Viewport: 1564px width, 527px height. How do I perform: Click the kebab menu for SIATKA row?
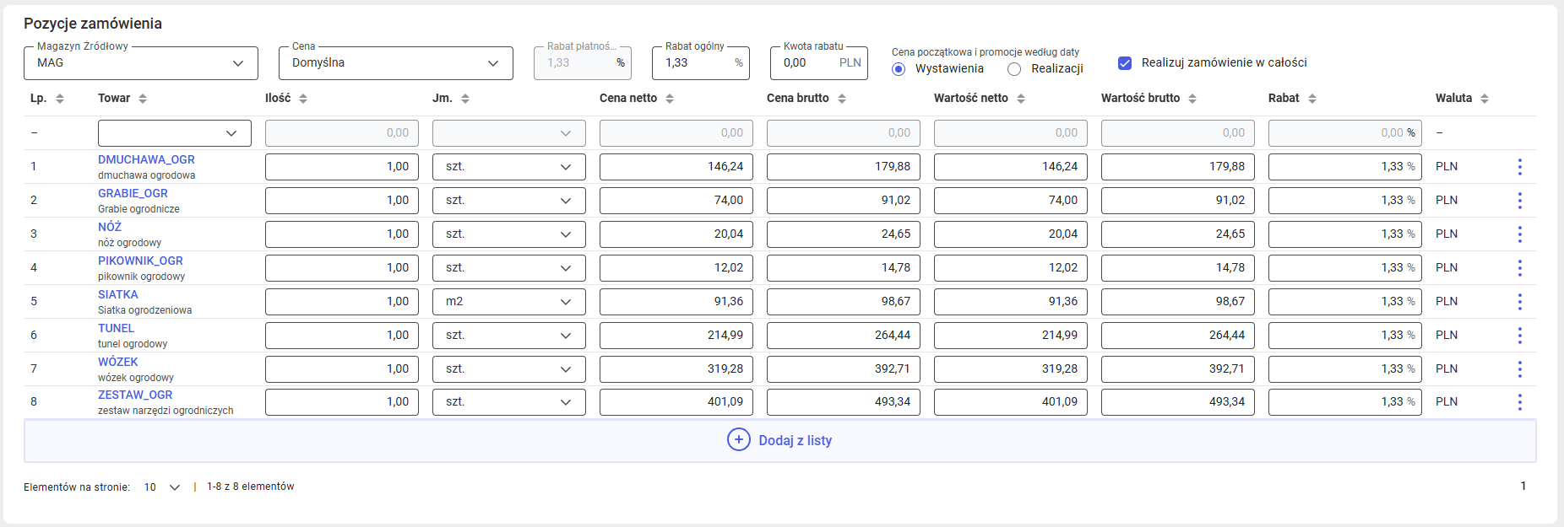click(x=1519, y=302)
